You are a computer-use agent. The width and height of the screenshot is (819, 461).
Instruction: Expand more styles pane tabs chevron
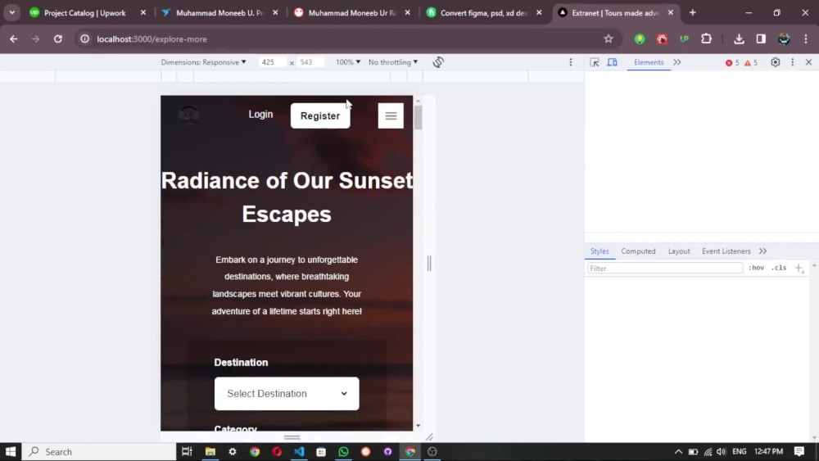click(762, 251)
